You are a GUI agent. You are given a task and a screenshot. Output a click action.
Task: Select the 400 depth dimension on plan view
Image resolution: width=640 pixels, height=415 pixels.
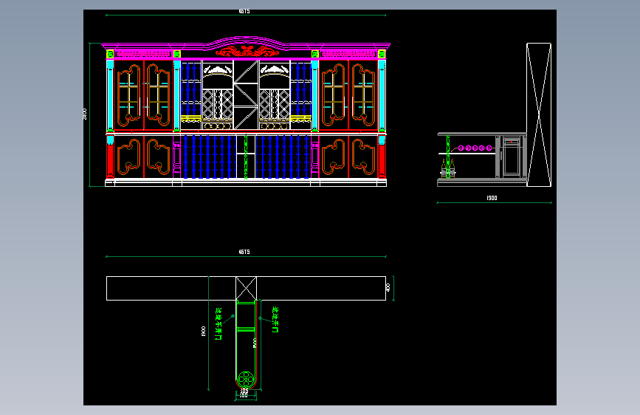coord(388,287)
